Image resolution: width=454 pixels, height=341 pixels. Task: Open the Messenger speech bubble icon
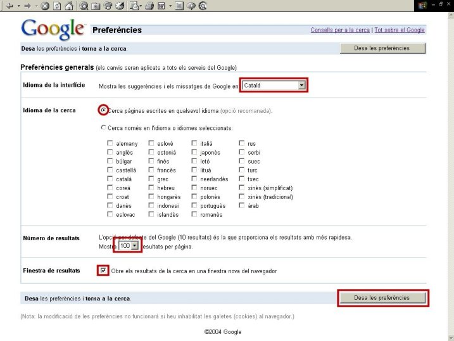click(x=191, y=6)
